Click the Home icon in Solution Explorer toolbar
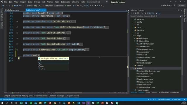 point(136,13)
